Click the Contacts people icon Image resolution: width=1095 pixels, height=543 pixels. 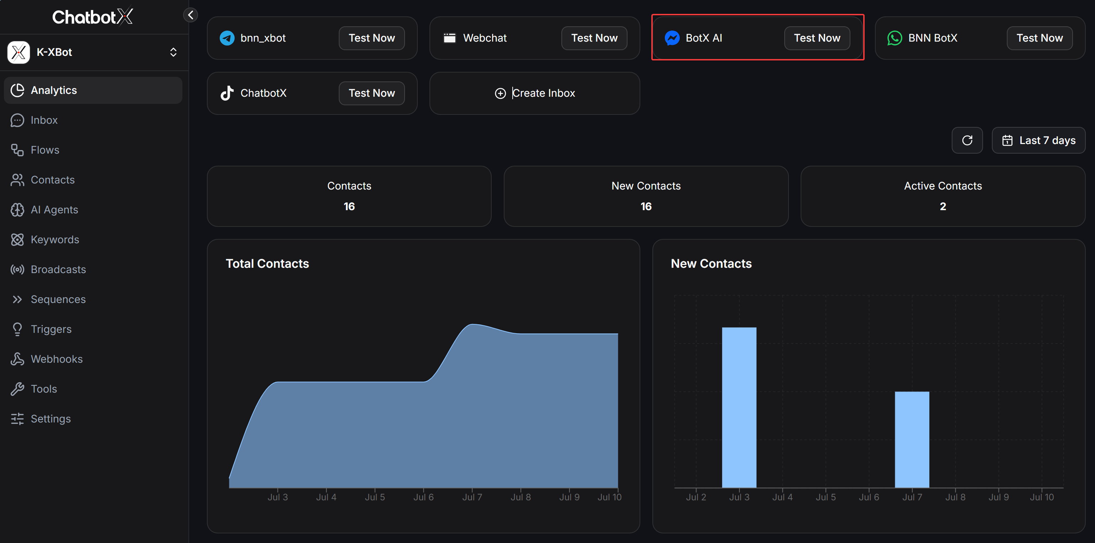17,180
